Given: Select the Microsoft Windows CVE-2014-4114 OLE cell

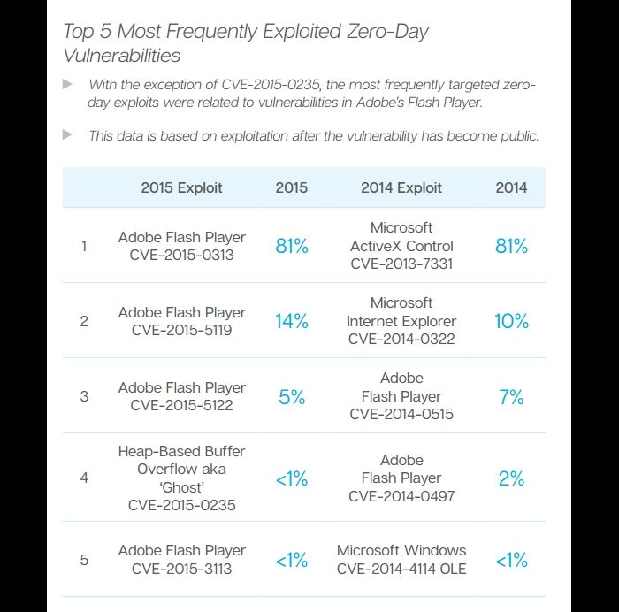Looking at the screenshot, I should (x=401, y=560).
